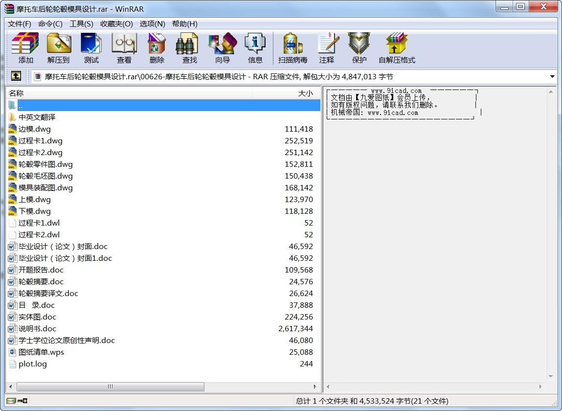Select the 中英文翻译 folder
Screen dimensions: 562x411
pyautogui.click(x=37, y=117)
